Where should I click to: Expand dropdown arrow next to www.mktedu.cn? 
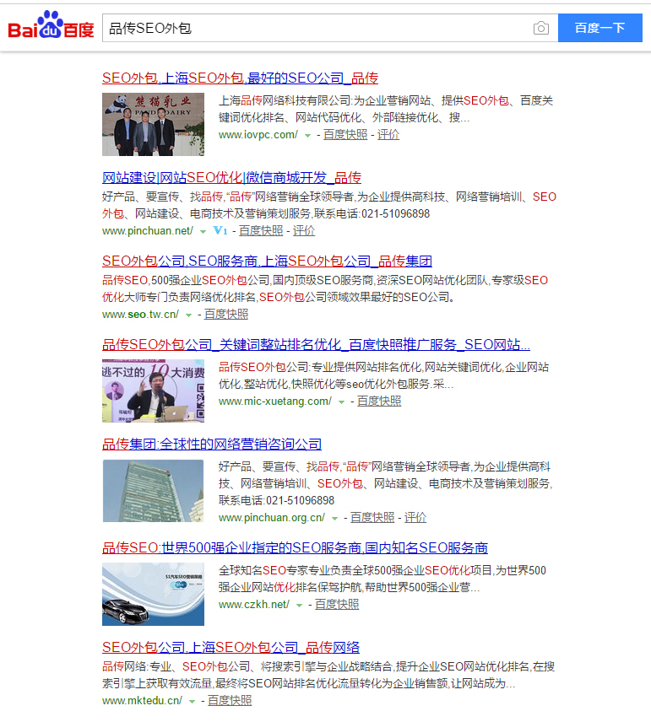[192, 701]
